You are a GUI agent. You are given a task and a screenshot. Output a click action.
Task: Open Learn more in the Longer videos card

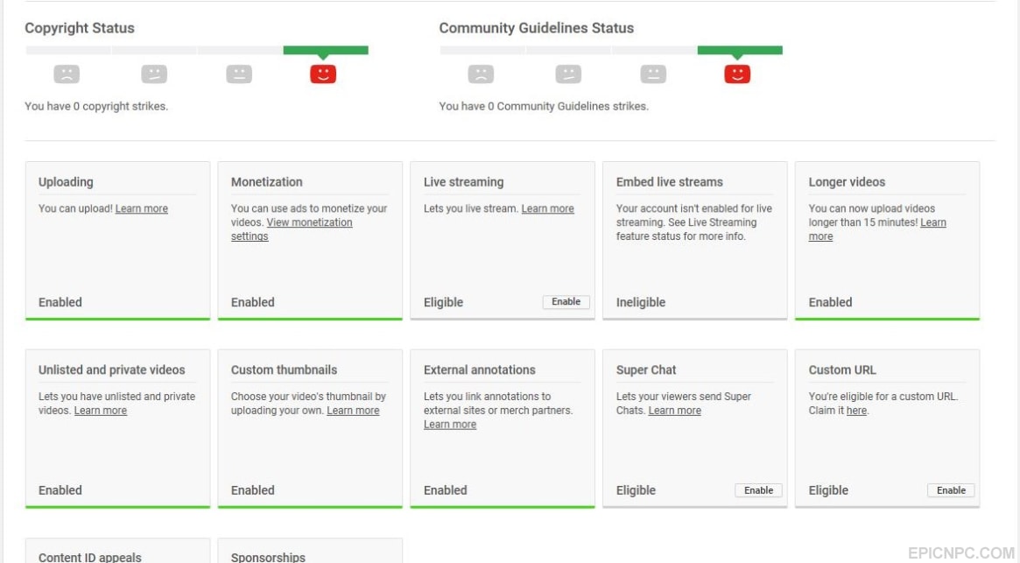pyautogui.click(x=877, y=229)
